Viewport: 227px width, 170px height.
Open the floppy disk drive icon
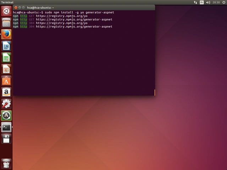click(6, 139)
